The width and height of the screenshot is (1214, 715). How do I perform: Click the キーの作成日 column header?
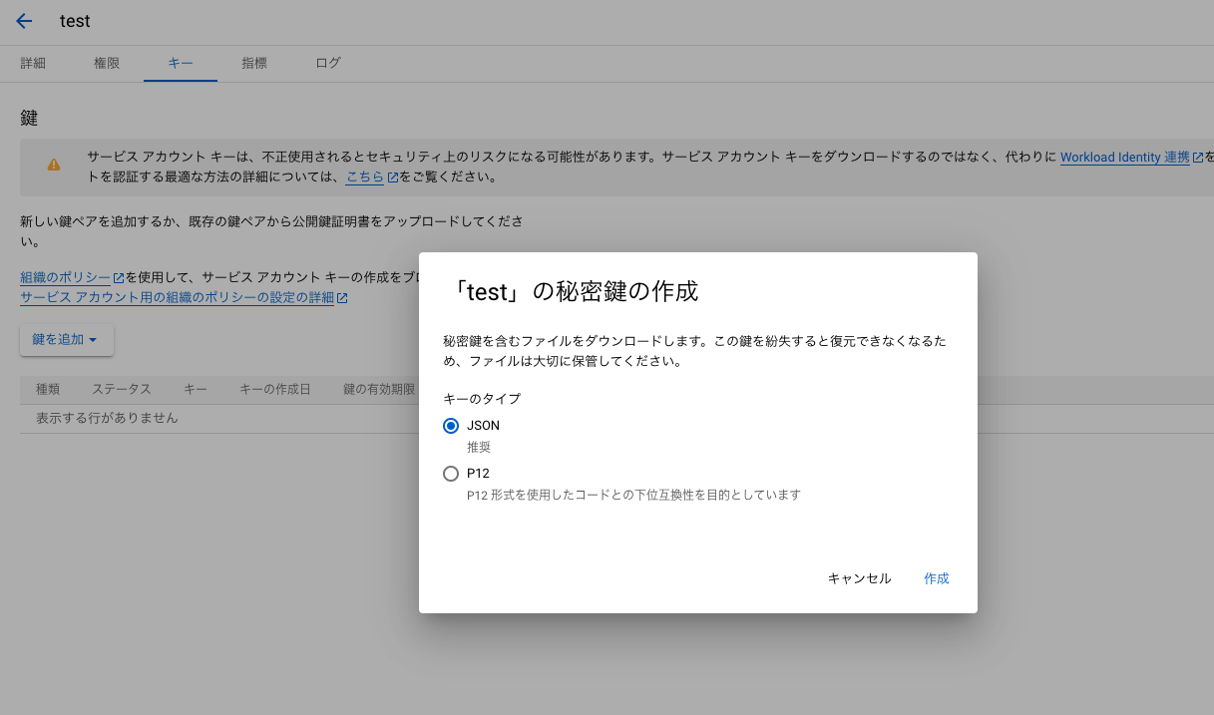coord(275,389)
